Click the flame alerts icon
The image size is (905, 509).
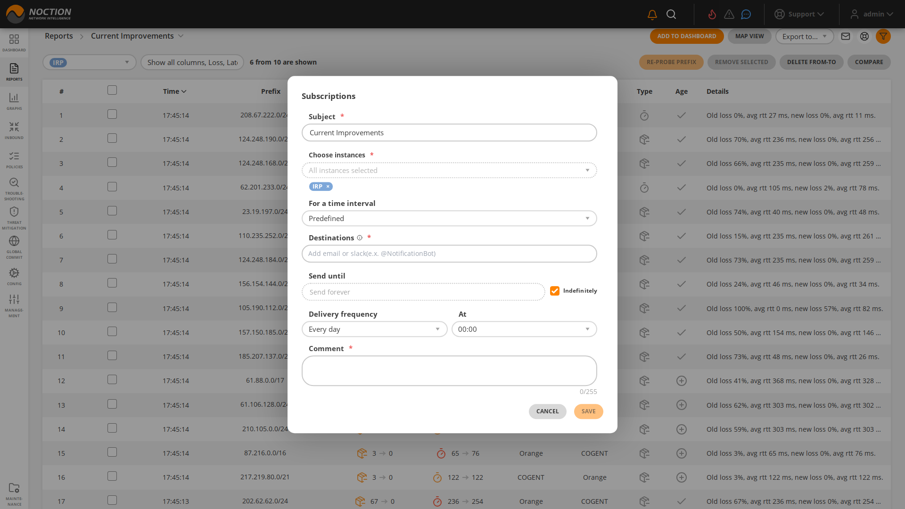click(712, 15)
